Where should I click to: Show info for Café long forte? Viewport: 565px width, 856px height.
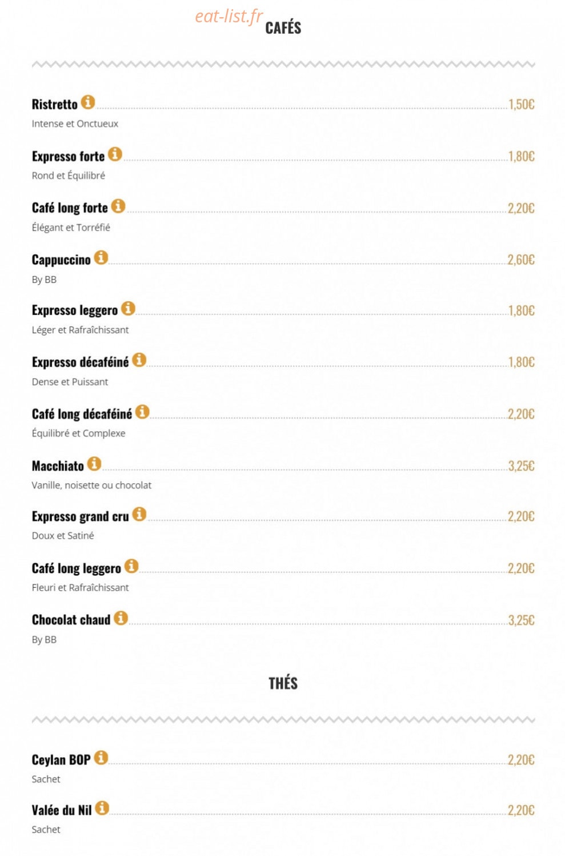coord(118,206)
